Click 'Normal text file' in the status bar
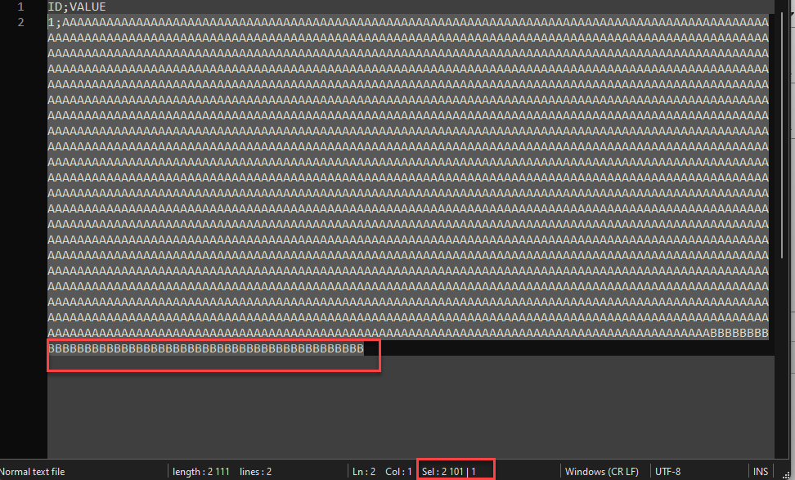Screen dimensions: 795x480 pos(33,471)
